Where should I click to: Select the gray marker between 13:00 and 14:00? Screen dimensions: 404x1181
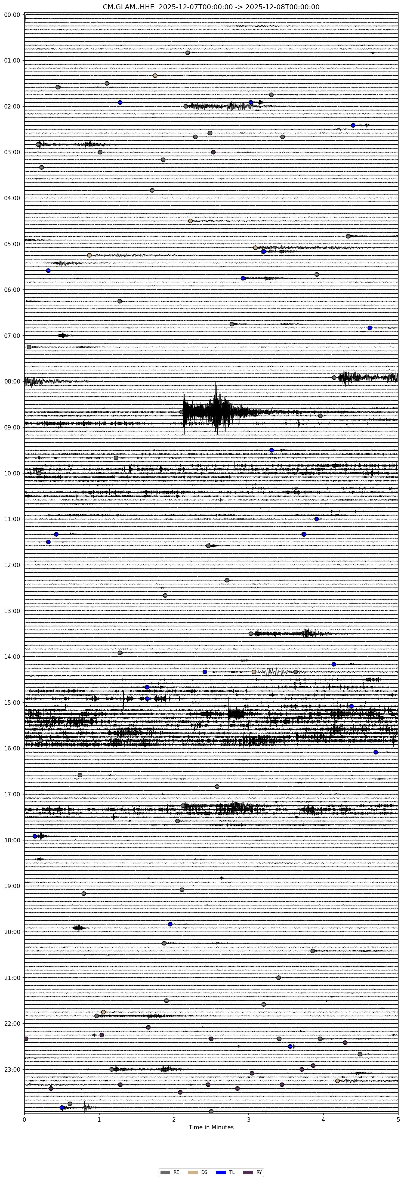point(251,633)
